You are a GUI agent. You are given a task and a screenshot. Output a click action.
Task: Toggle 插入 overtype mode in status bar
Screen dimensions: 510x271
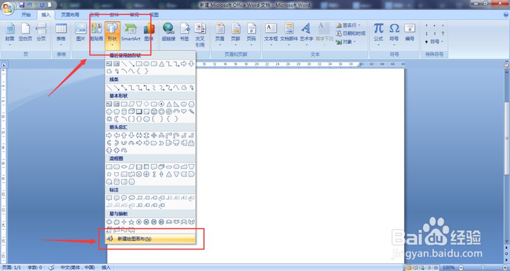coord(106,267)
